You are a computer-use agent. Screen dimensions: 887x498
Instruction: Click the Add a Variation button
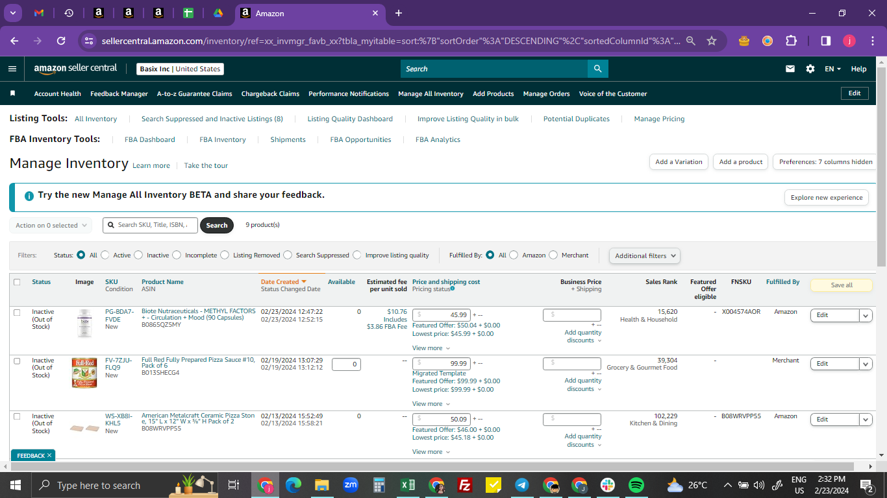[x=679, y=162]
